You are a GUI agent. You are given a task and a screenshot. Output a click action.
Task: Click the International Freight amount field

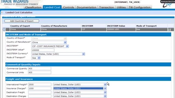pyautogui.click(x=40, y=85)
